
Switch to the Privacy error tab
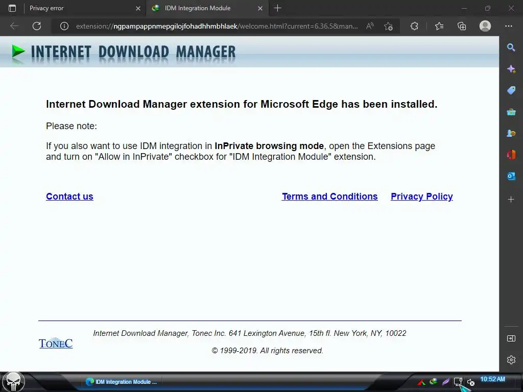pos(81,8)
